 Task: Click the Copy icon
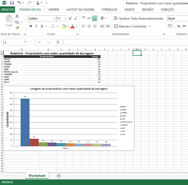click(x=17, y=22)
